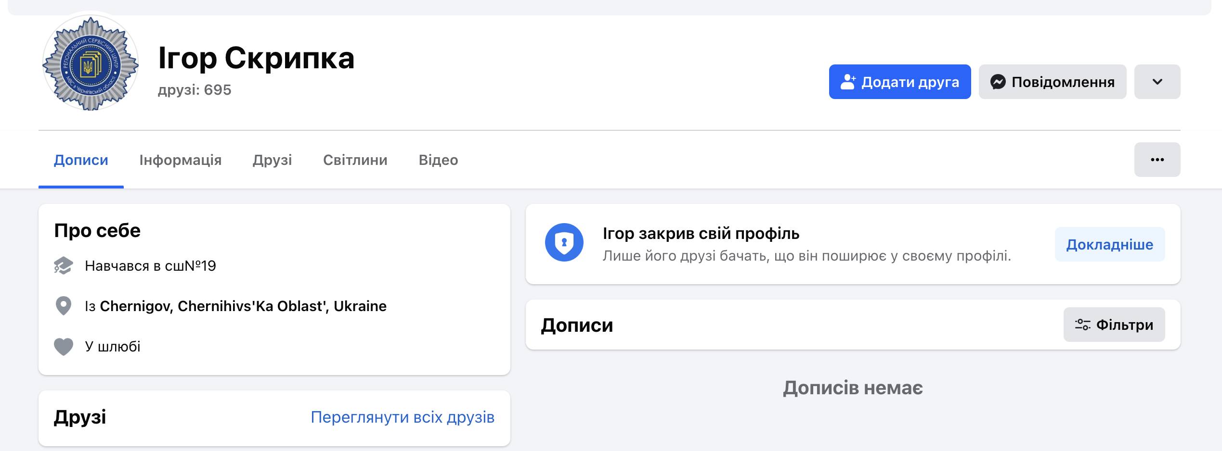1222x451 pixels.
Task: Open the three-dots more options menu
Action: [x=1157, y=160]
